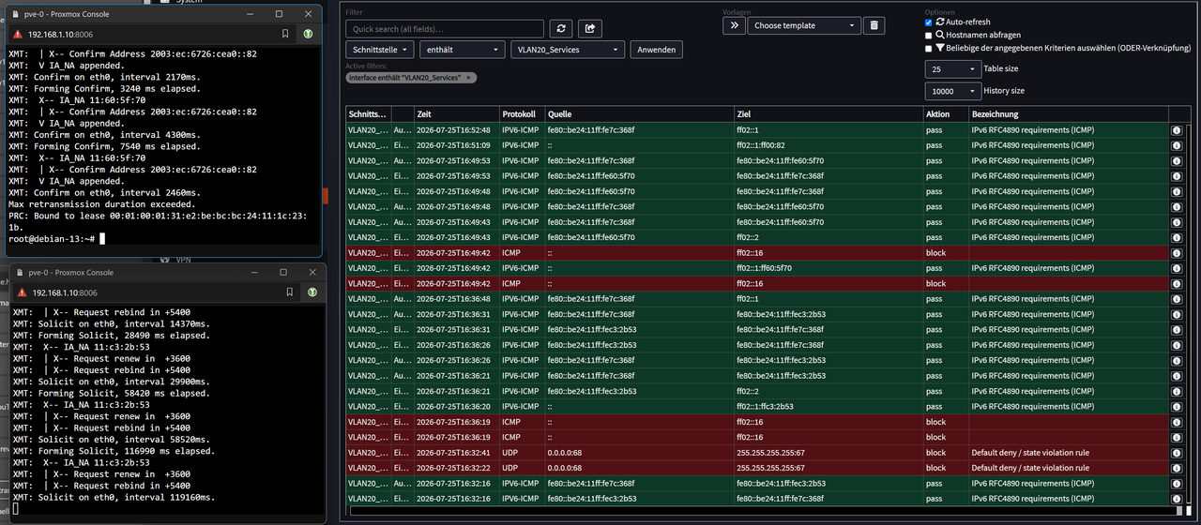The image size is (1201, 525).
Task: Click the double-arrow template apply icon
Action: (x=734, y=26)
